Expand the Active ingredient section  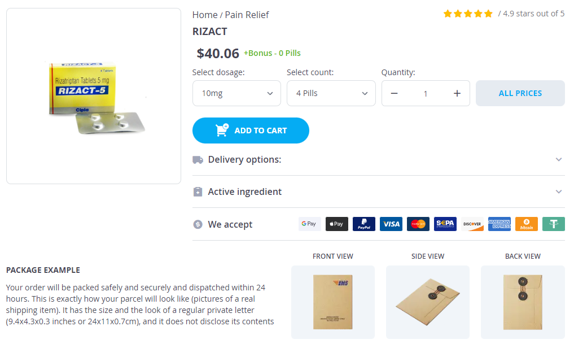coord(378,192)
